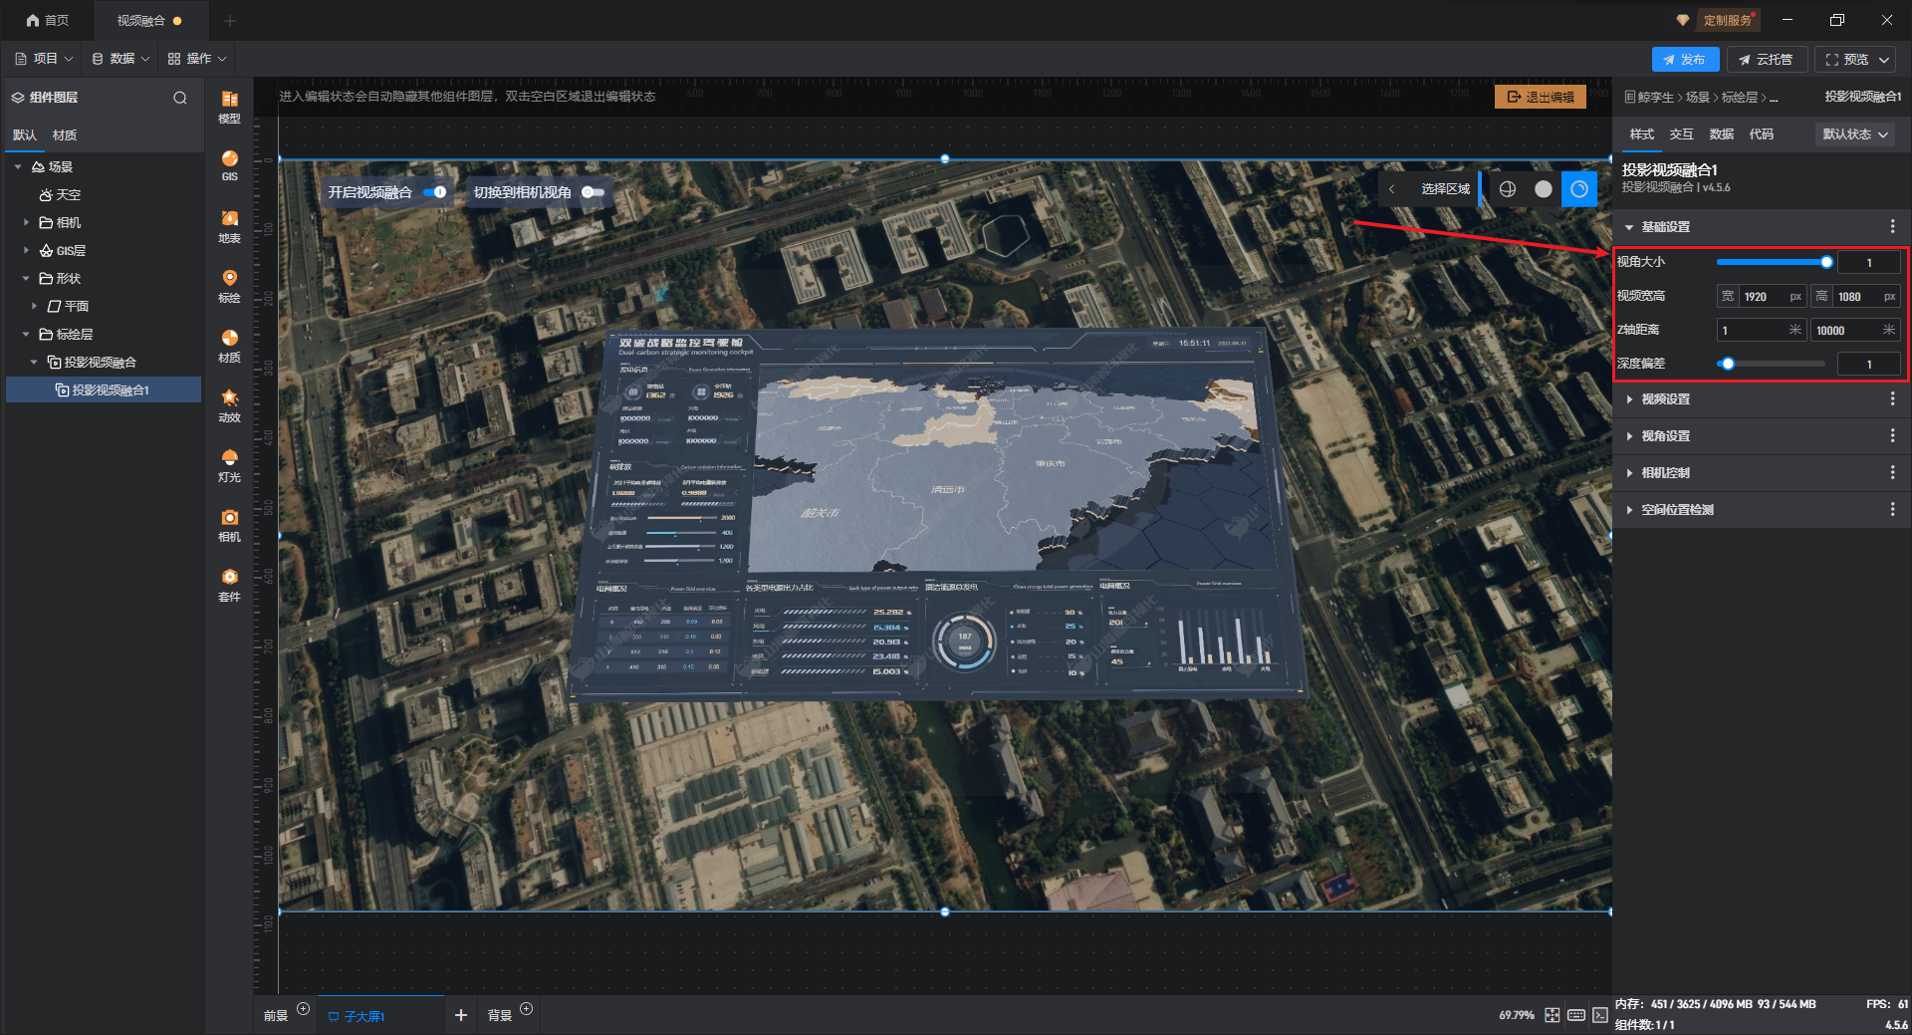Open the console icon in status bar
This screenshot has width=1912, height=1035.
click(1600, 1015)
